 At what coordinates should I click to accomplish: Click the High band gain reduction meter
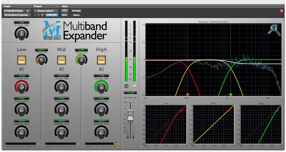pos(101,144)
